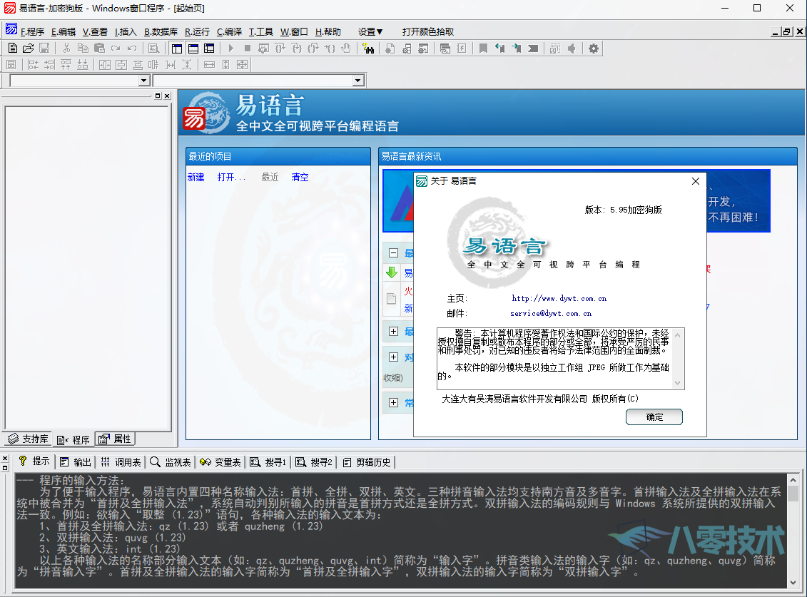Click scroll down arrow of hint panel

pos(793,583)
